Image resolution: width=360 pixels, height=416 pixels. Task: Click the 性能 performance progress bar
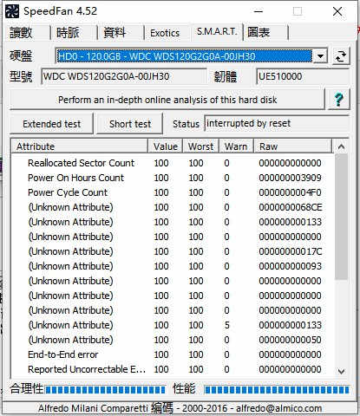(x=276, y=390)
